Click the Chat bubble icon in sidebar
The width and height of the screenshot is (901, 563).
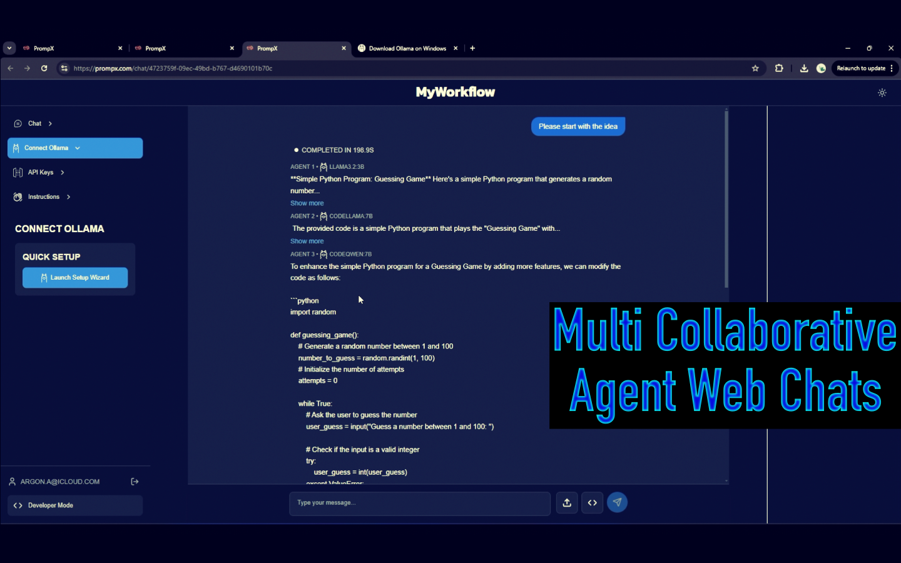(x=18, y=124)
